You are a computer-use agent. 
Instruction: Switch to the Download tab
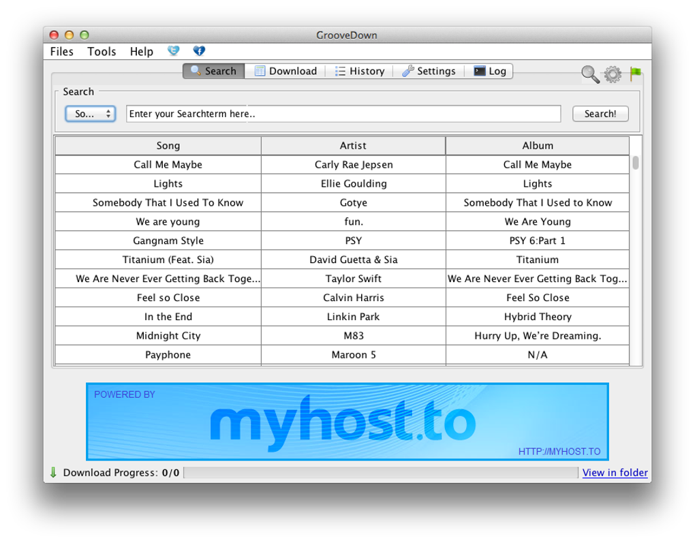[285, 71]
